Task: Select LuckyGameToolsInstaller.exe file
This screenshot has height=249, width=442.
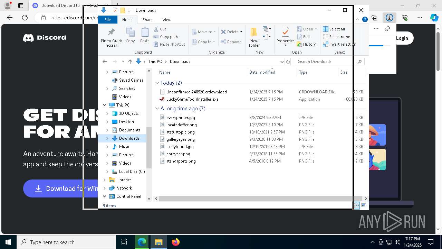Action: coord(192,99)
